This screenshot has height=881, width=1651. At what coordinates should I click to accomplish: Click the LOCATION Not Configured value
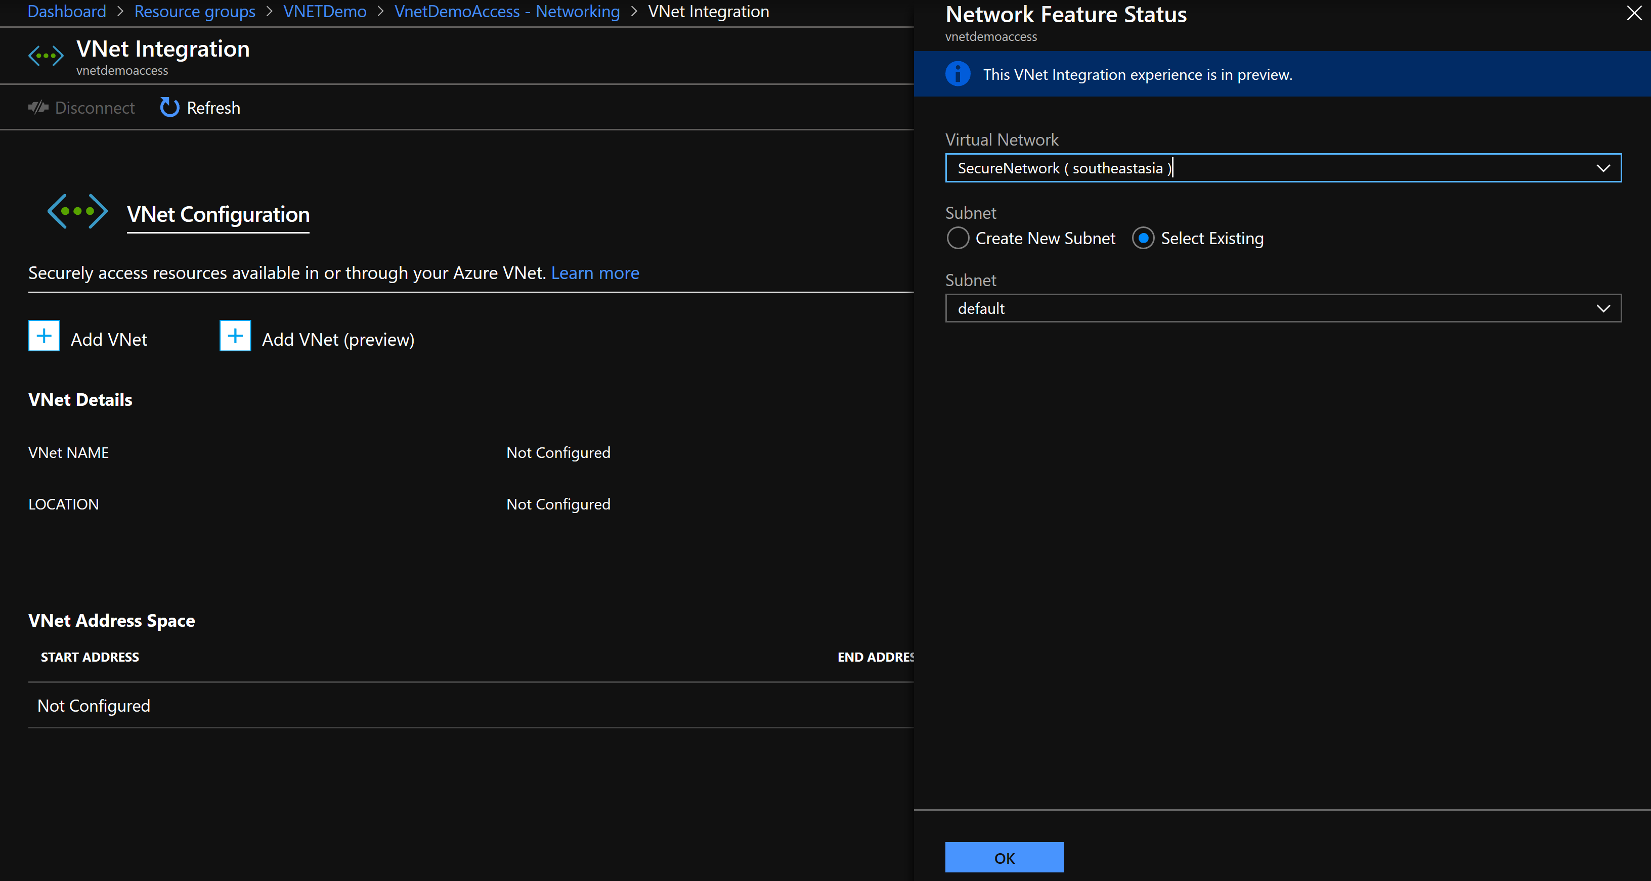558,504
